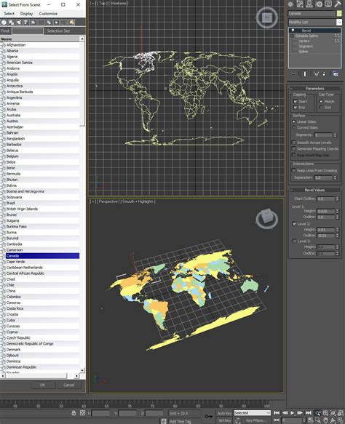
Task: Open the Create command panel tab
Action: [290, 4]
